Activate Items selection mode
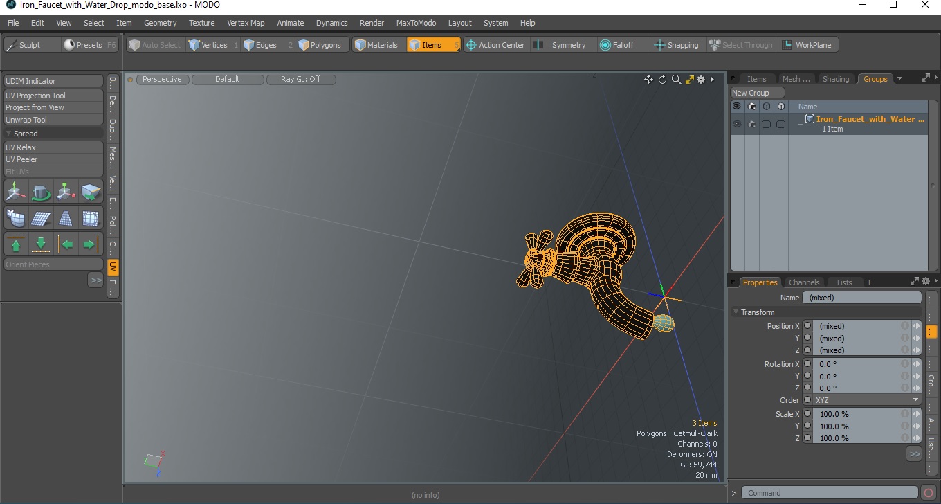Viewport: 941px width, 504px height. pyautogui.click(x=433, y=45)
